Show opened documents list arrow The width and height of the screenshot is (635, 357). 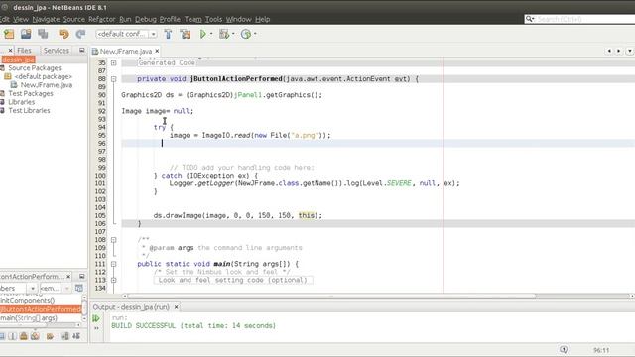(629, 51)
